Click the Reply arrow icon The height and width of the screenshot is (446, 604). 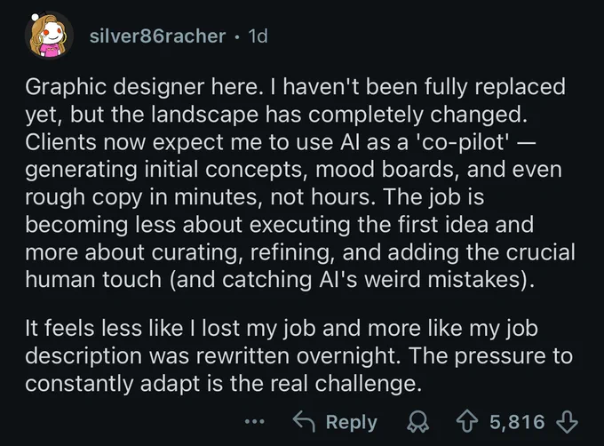[x=305, y=422]
